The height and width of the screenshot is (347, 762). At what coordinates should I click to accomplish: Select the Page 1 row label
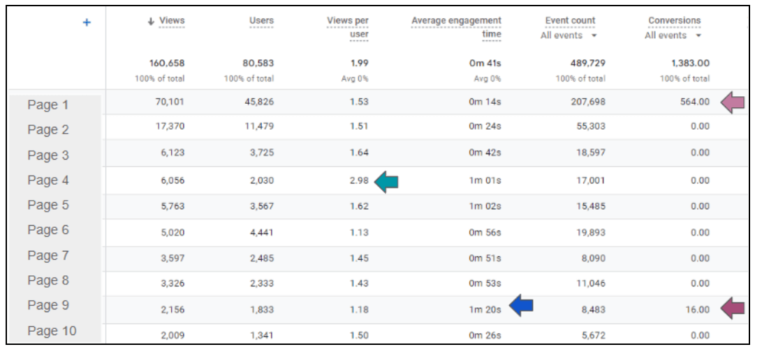click(x=48, y=105)
